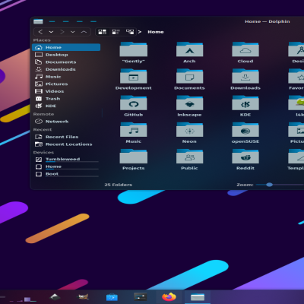The width and height of the screenshot is (304, 304).
Task: Select the Arch folder
Action: click(x=189, y=52)
